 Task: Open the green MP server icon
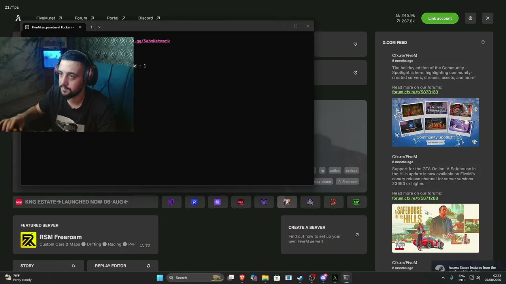[357, 202]
